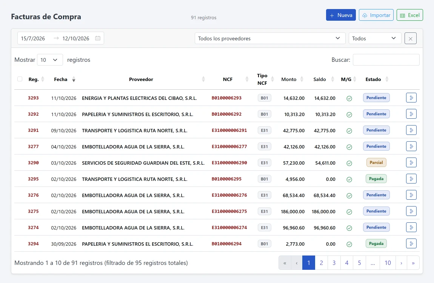
Task: Click M/G check icon for invoice 3290
Action: click(349, 163)
